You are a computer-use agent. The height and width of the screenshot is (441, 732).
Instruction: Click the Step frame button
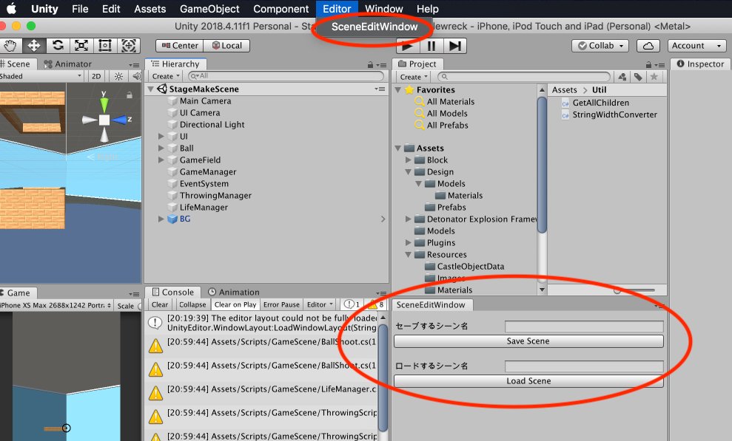pos(455,46)
